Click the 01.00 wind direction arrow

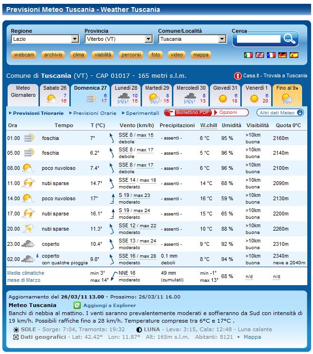pos(112,138)
